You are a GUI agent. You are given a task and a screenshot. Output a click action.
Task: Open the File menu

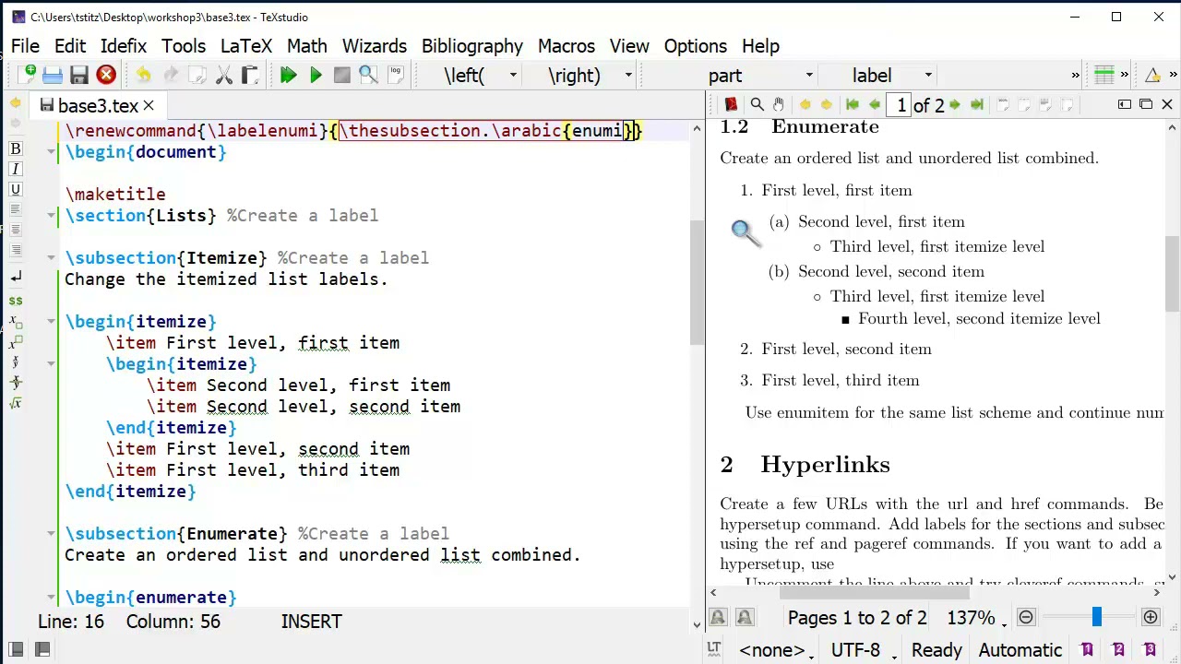[25, 46]
